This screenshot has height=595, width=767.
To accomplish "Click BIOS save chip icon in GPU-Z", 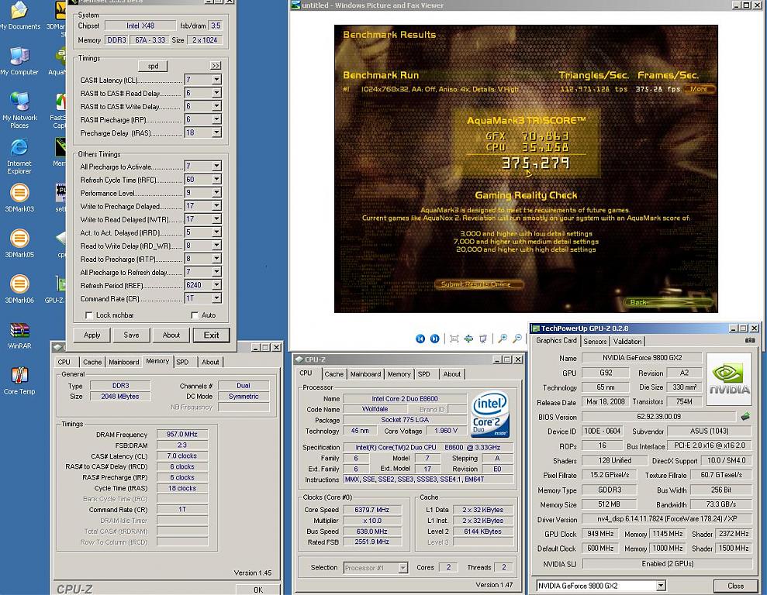I will click(745, 417).
